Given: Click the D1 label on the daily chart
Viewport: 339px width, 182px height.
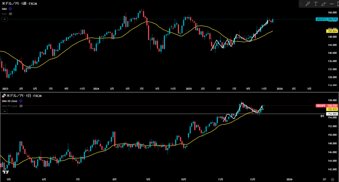Looking at the screenshot, I should click(322, 116).
